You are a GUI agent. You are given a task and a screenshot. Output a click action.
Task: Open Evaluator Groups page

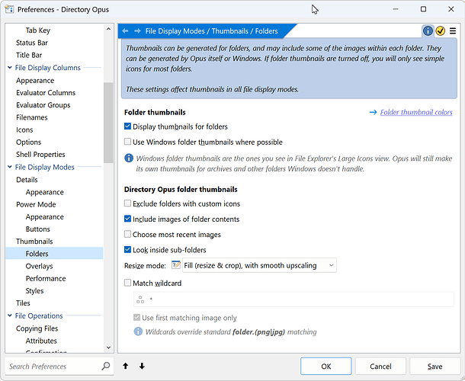(43, 105)
